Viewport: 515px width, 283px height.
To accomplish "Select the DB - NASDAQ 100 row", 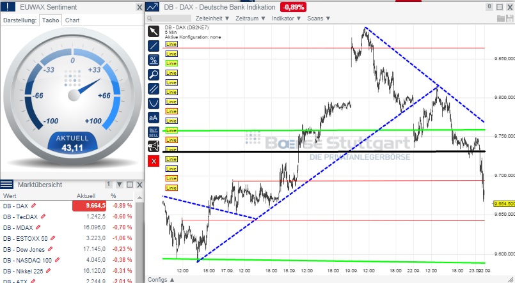I will pos(67,260).
